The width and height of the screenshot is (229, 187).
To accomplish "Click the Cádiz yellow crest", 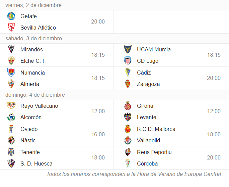I will click(x=128, y=72).
